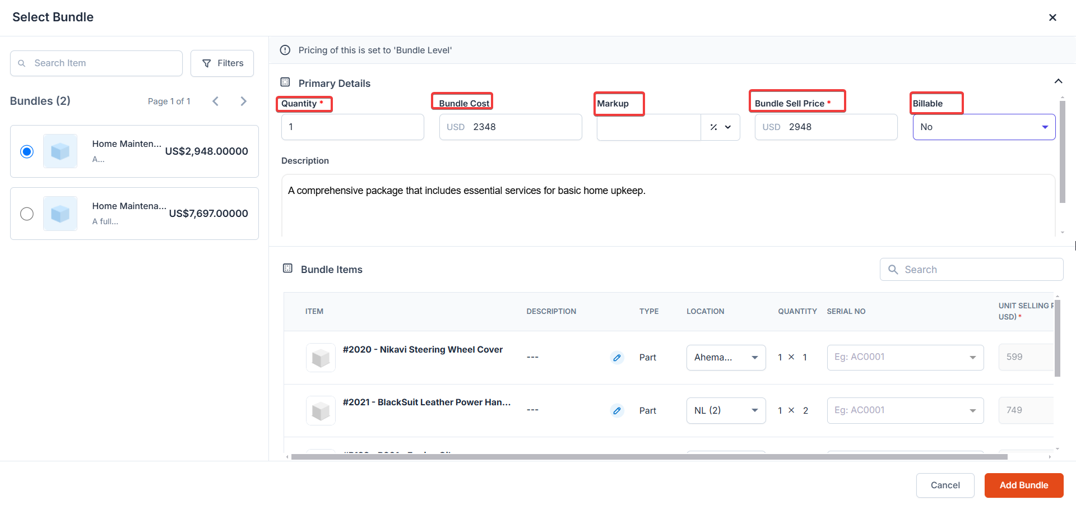Select the US$7,697.00000 bundle radio button
This screenshot has height=509, width=1076.
27,214
